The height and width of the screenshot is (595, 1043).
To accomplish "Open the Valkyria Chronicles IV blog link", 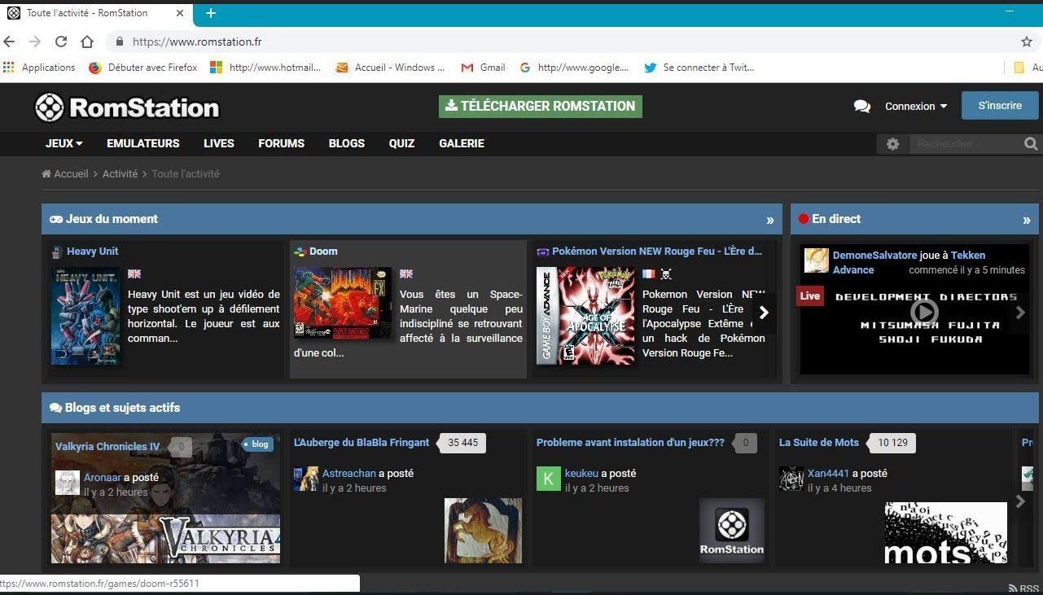I will point(107,447).
